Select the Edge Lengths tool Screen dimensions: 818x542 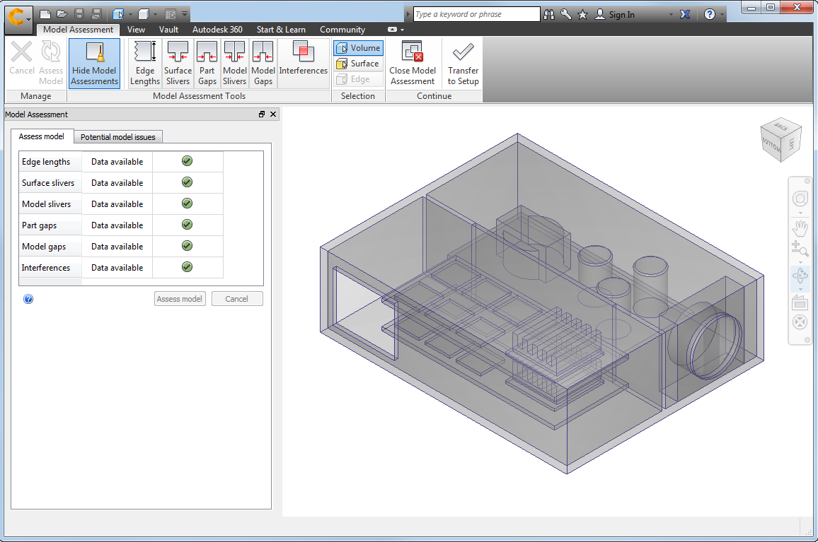point(144,63)
